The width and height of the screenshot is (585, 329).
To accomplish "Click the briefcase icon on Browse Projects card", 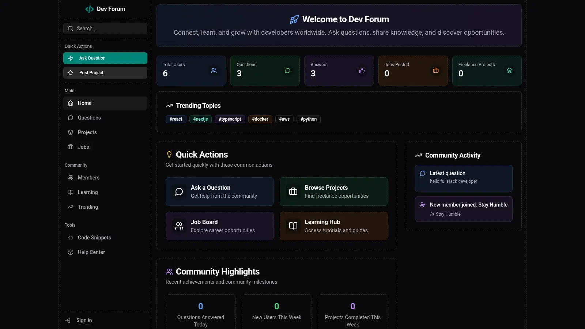I will tap(293, 192).
